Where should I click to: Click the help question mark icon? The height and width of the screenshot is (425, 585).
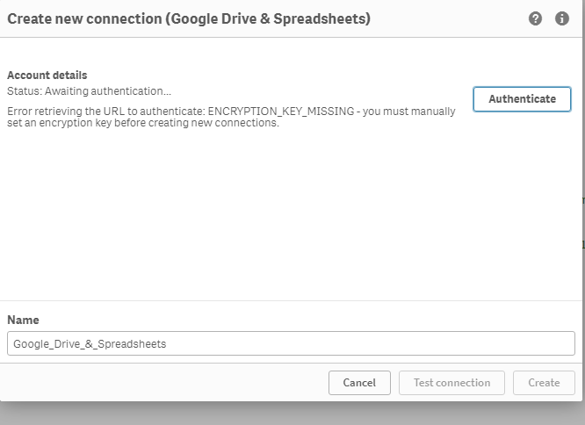tap(536, 18)
